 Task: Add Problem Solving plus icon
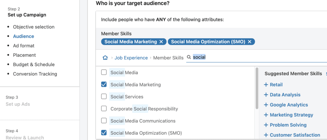tap(266, 125)
